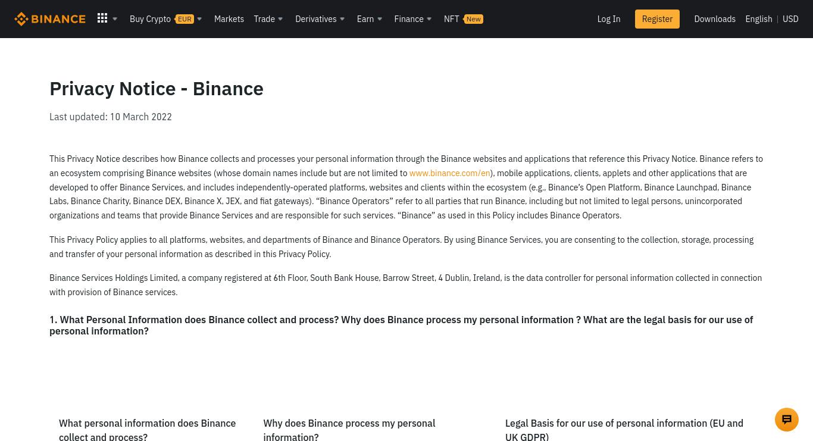The width and height of the screenshot is (813, 441).
Task: Change currency from USD
Action: [x=790, y=19]
